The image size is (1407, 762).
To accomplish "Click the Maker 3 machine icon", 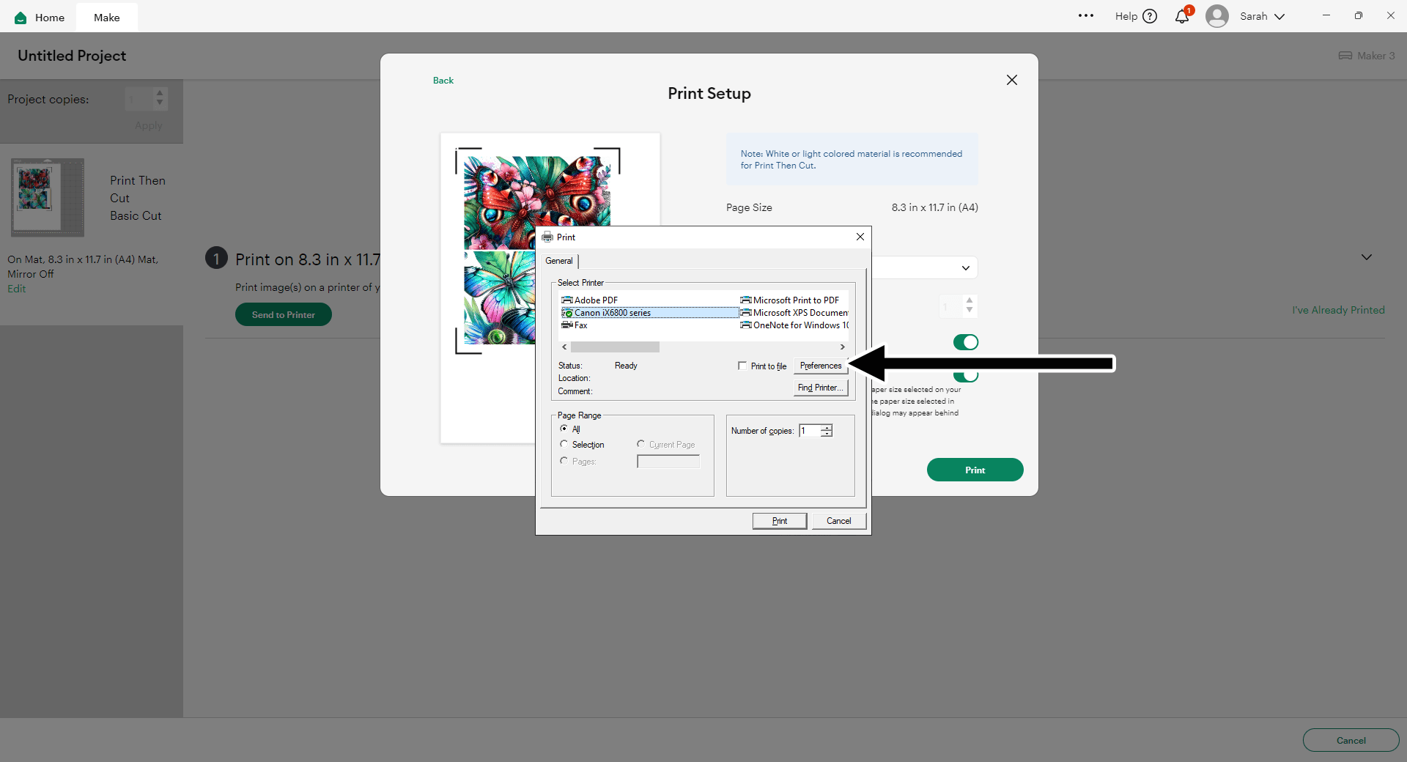I will (x=1345, y=56).
